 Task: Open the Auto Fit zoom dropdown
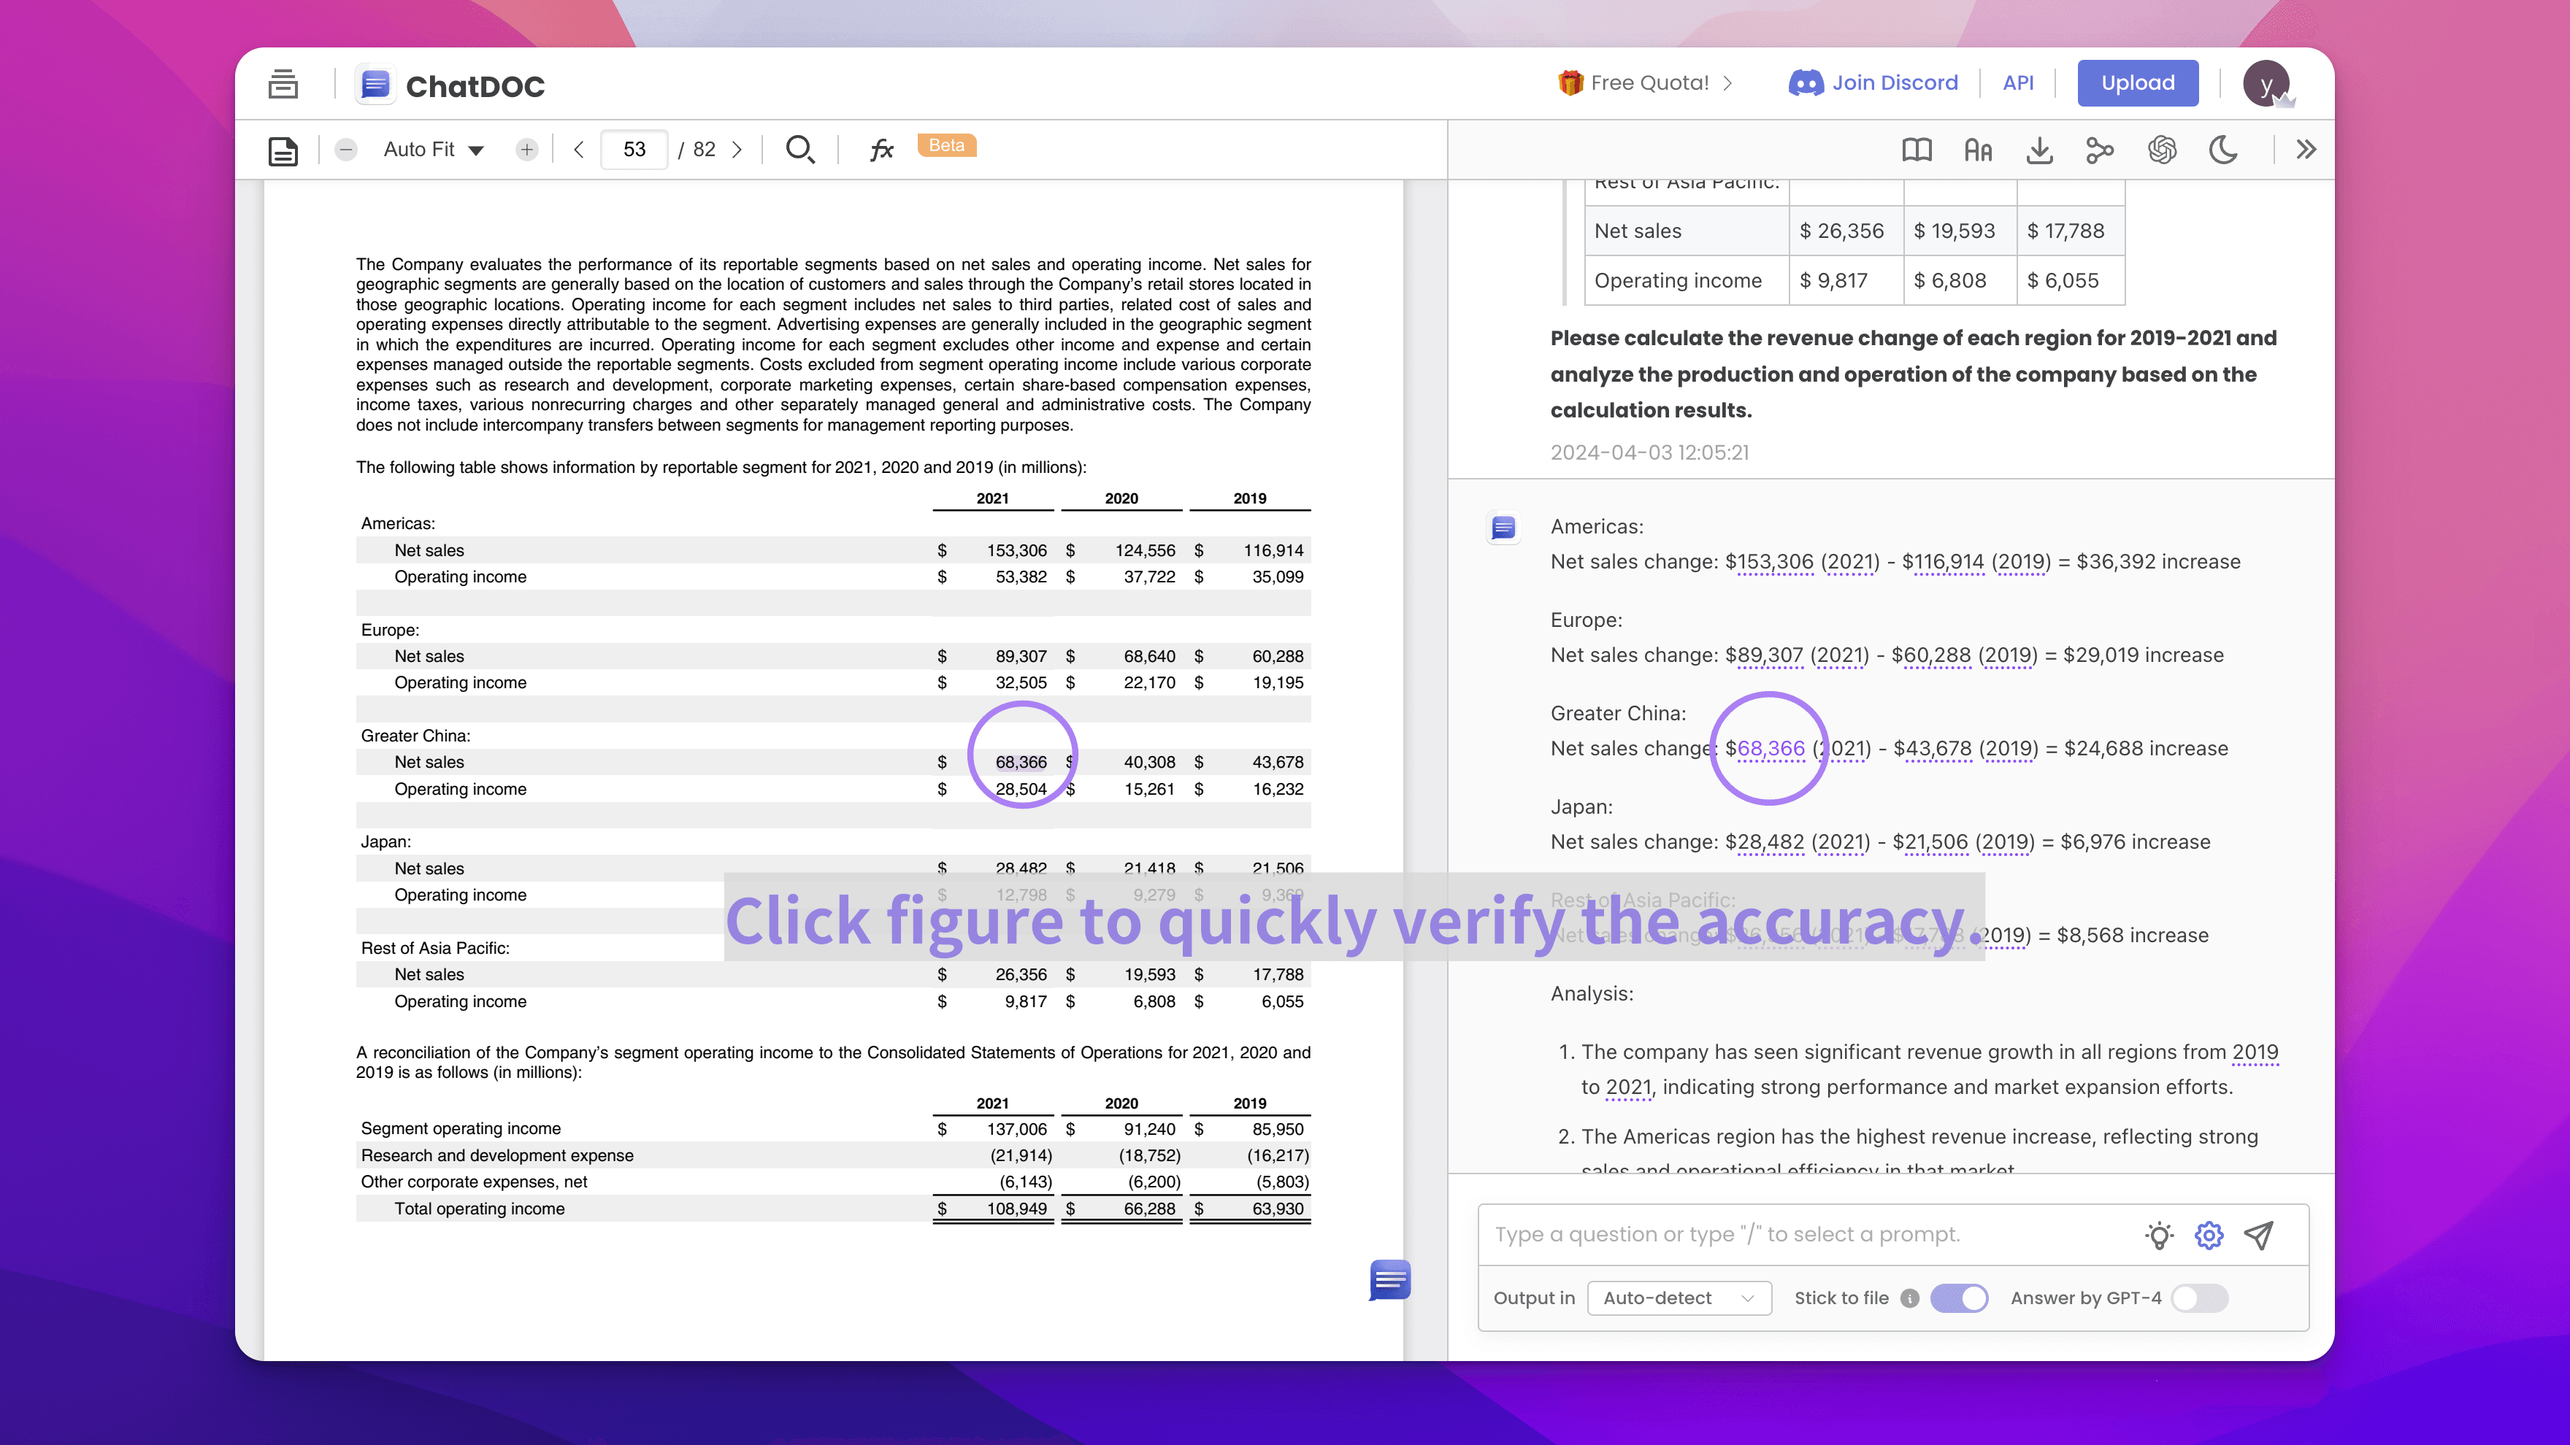434,150
